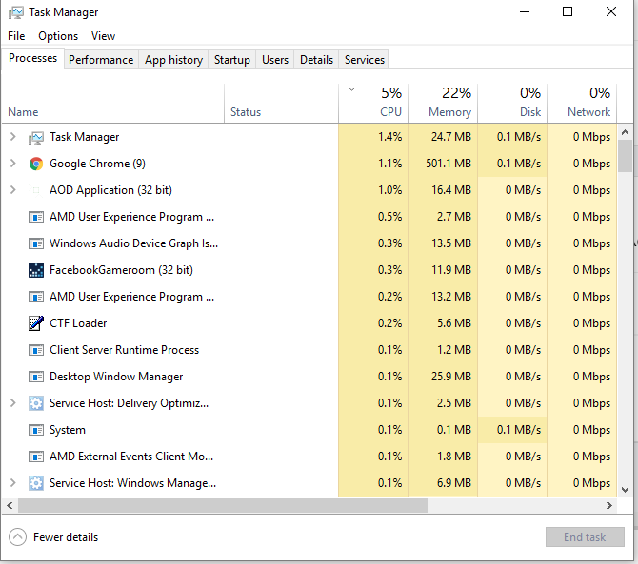Click the End task button
This screenshot has width=638, height=564.
(x=585, y=537)
